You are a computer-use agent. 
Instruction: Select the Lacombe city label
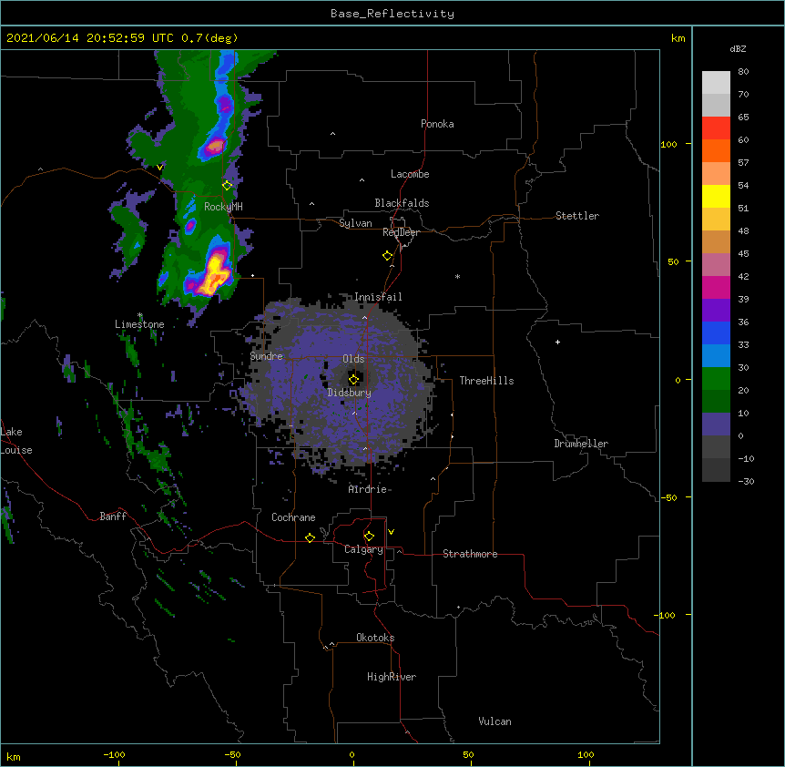(x=410, y=174)
